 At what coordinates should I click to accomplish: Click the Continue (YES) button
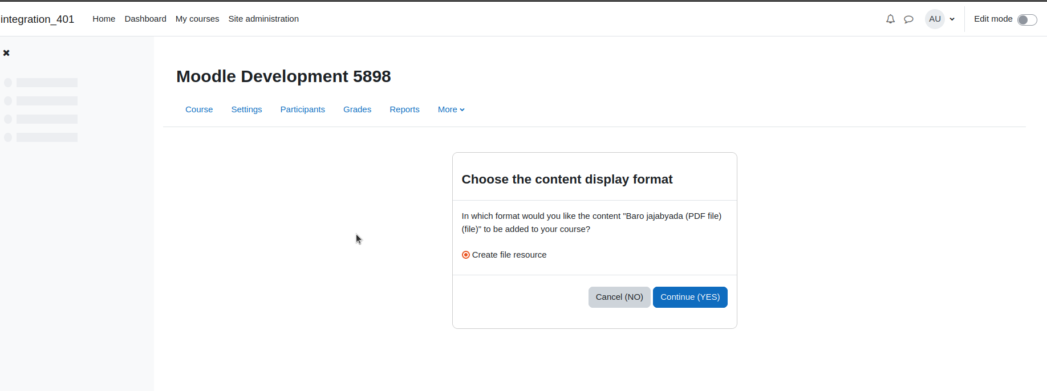tap(690, 297)
